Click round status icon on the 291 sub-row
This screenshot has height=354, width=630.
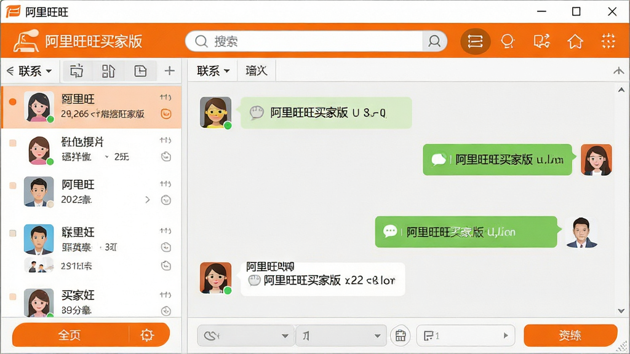coord(166,265)
